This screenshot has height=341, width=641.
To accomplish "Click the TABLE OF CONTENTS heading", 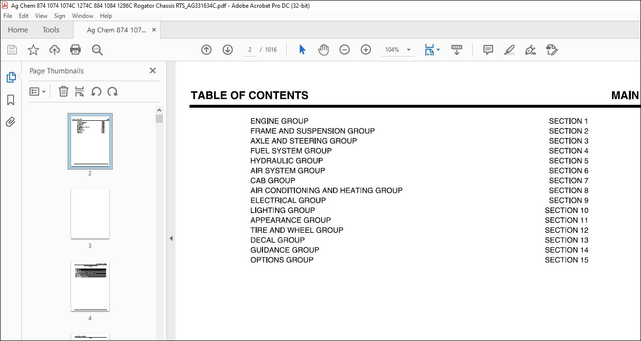I will click(x=249, y=95).
